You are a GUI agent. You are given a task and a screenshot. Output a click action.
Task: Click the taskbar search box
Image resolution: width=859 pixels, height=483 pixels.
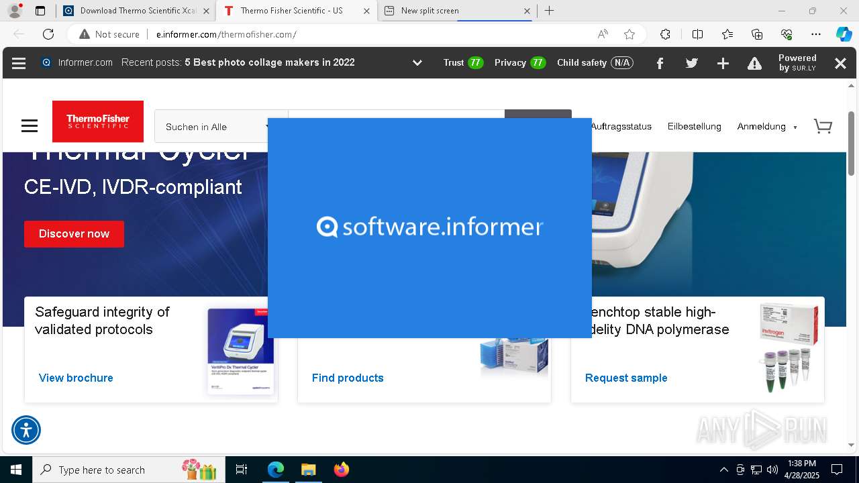coord(128,470)
